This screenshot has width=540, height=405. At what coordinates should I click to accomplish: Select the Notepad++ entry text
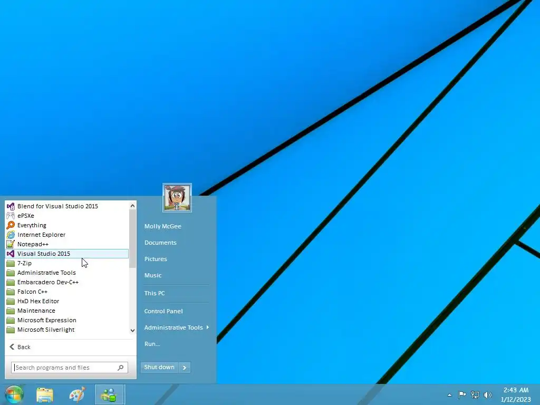tap(33, 244)
